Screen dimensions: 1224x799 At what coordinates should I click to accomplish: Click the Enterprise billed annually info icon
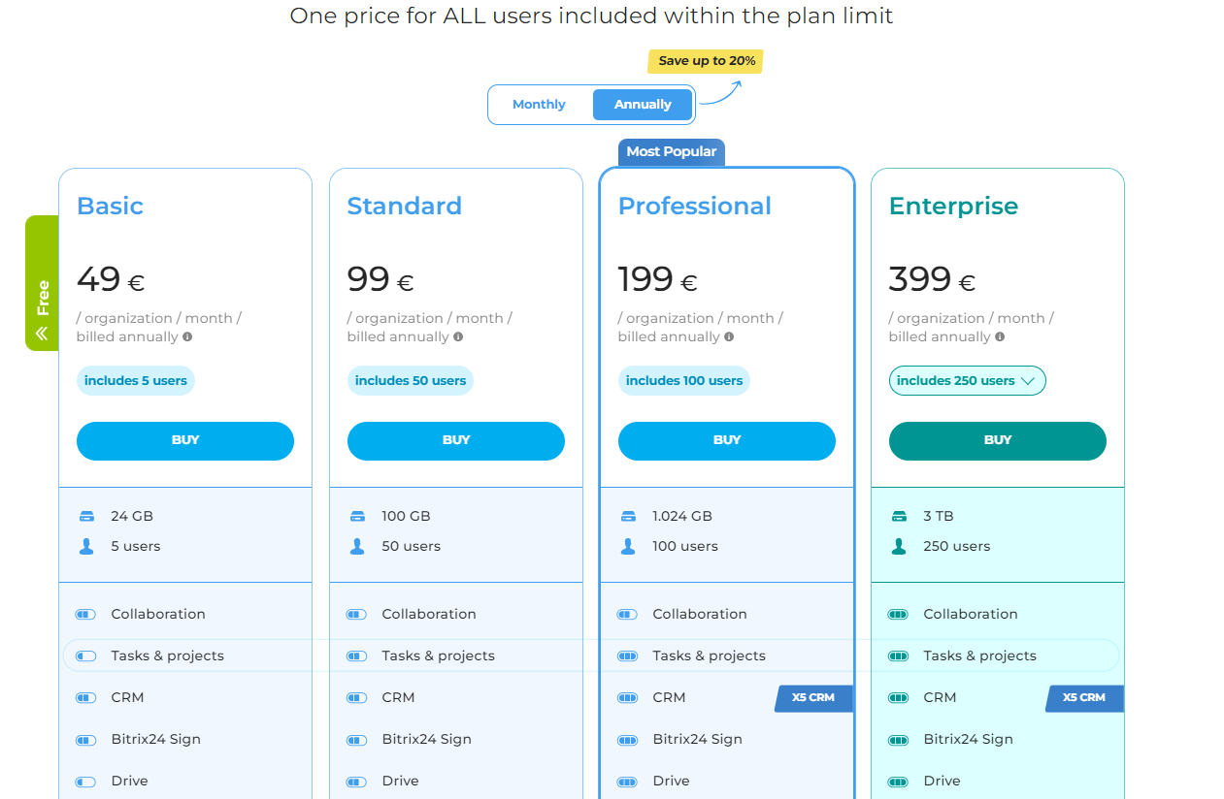click(x=1000, y=337)
